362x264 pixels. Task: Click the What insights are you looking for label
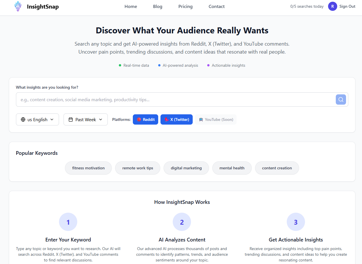47,87
